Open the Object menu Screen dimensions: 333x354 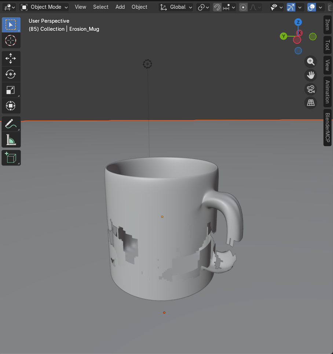(x=139, y=7)
